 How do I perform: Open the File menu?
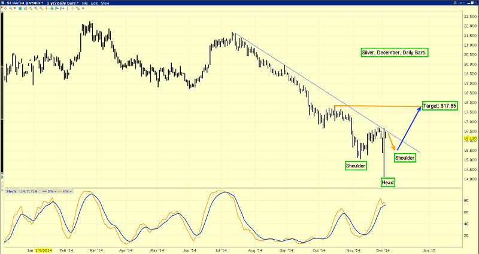[84, 3]
